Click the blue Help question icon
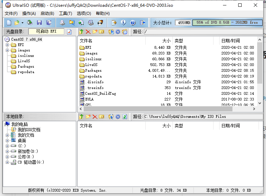This screenshot has width=266, height=196. coord(133,23)
